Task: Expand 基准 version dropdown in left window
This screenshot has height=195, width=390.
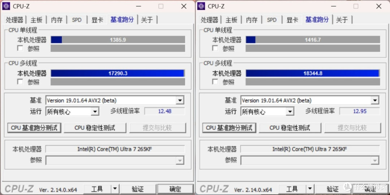Action: (180, 100)
